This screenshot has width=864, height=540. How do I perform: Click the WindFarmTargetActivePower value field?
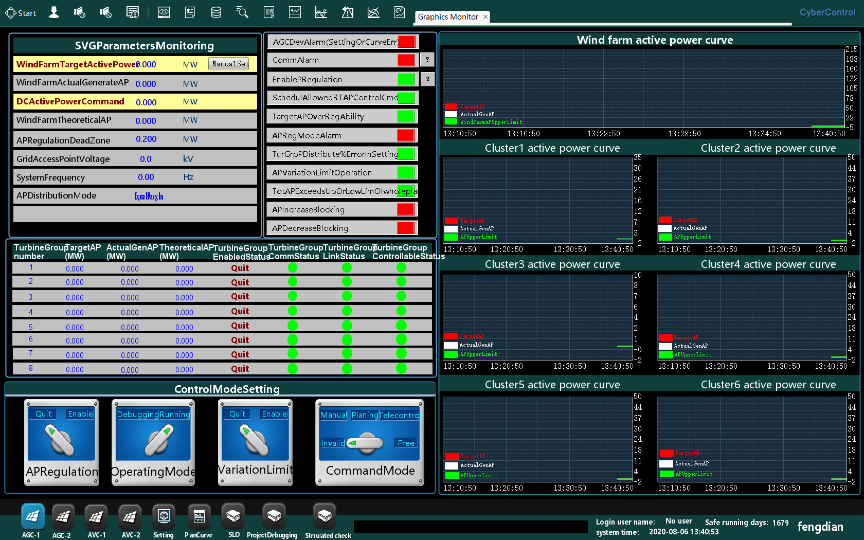[147, 65]
